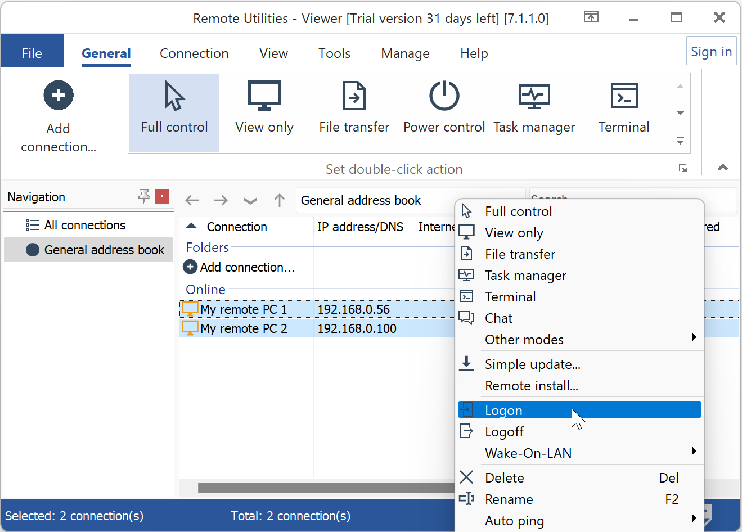The width and height of the screenshot is (742, 532).
Task: Click the back arrow in address bar
Action: point(192,200)
